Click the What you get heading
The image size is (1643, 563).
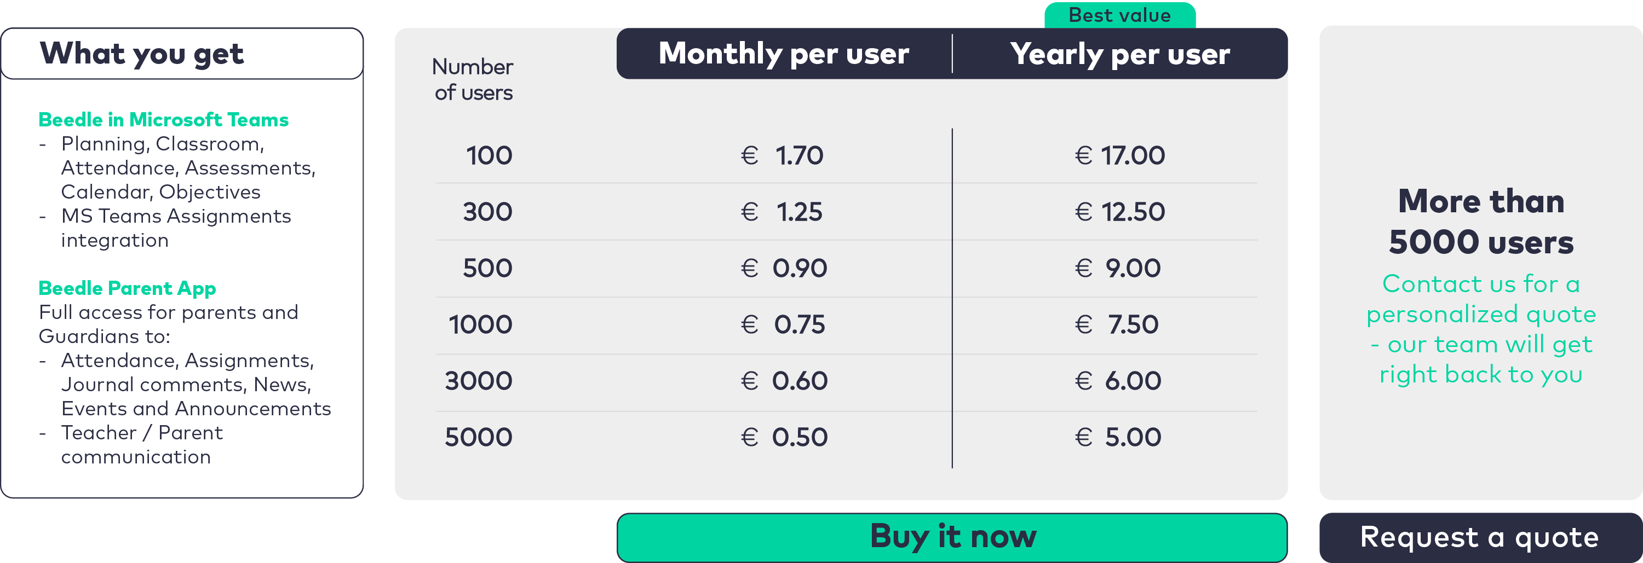pos(142,54)
